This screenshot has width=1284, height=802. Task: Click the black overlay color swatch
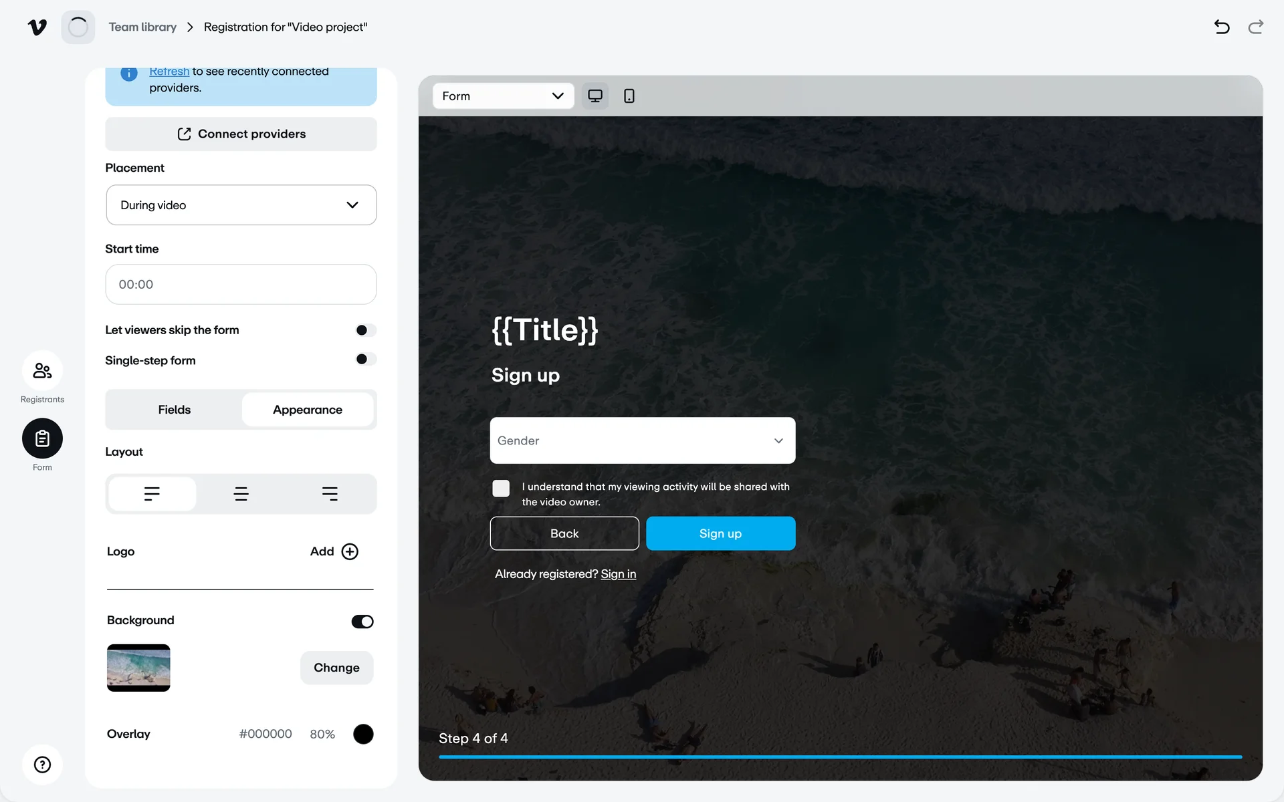coord(363,734)
